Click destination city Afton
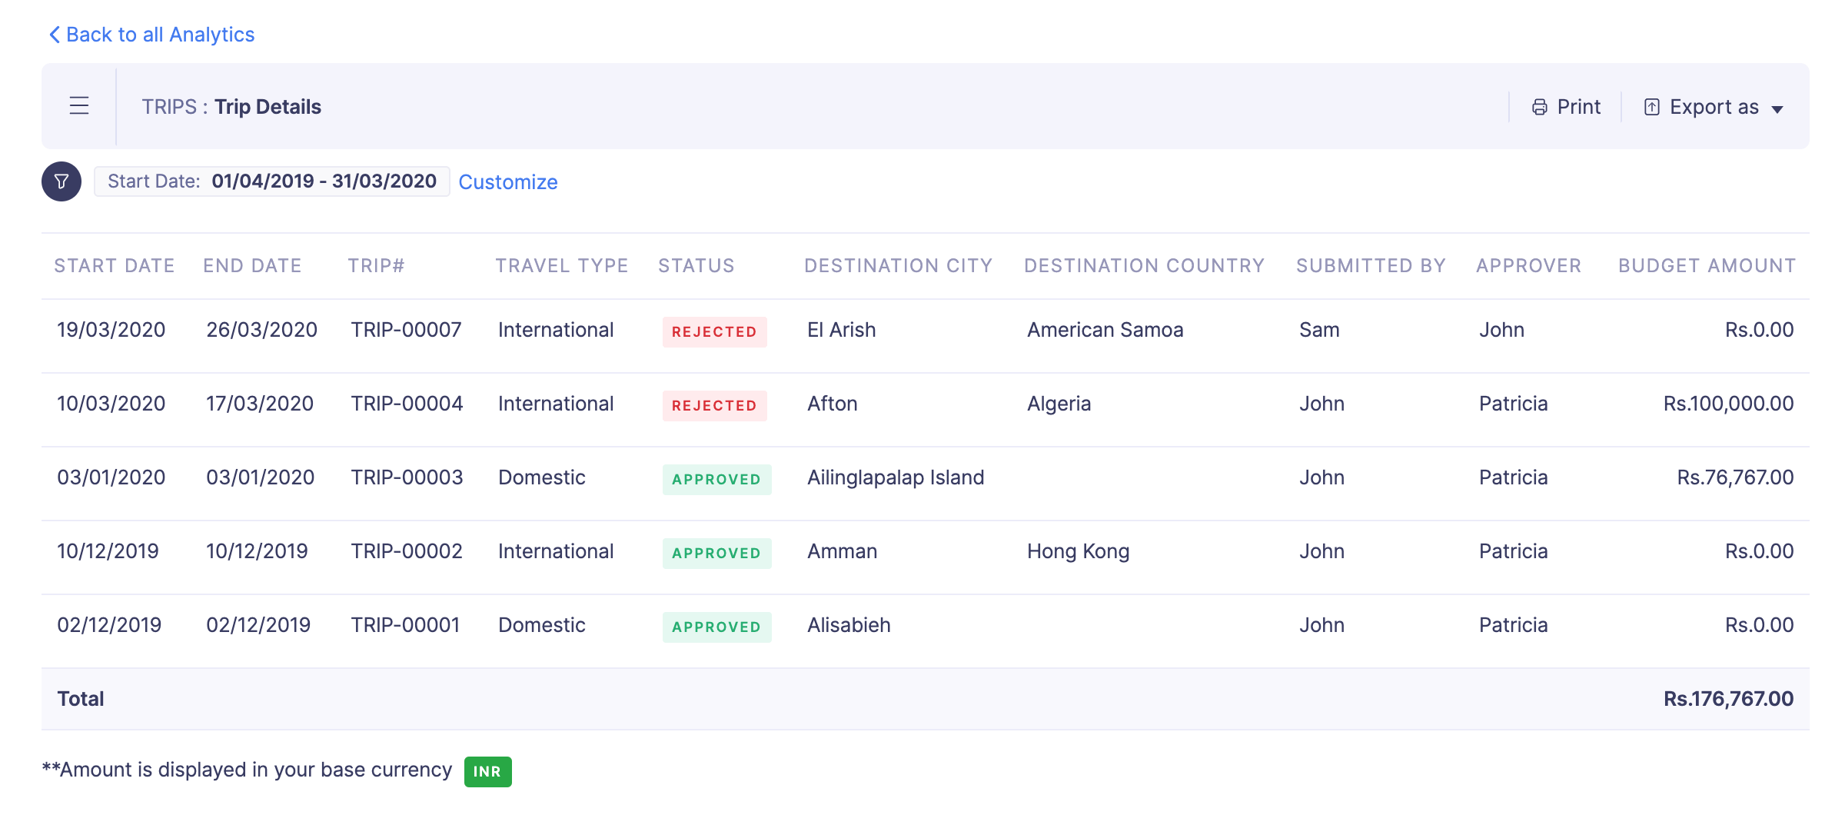The width and height of the screenshot is (1845, 815). 833,404
